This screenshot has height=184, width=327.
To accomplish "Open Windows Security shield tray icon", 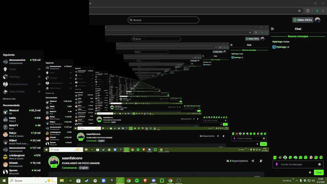I will click(305, 181).
